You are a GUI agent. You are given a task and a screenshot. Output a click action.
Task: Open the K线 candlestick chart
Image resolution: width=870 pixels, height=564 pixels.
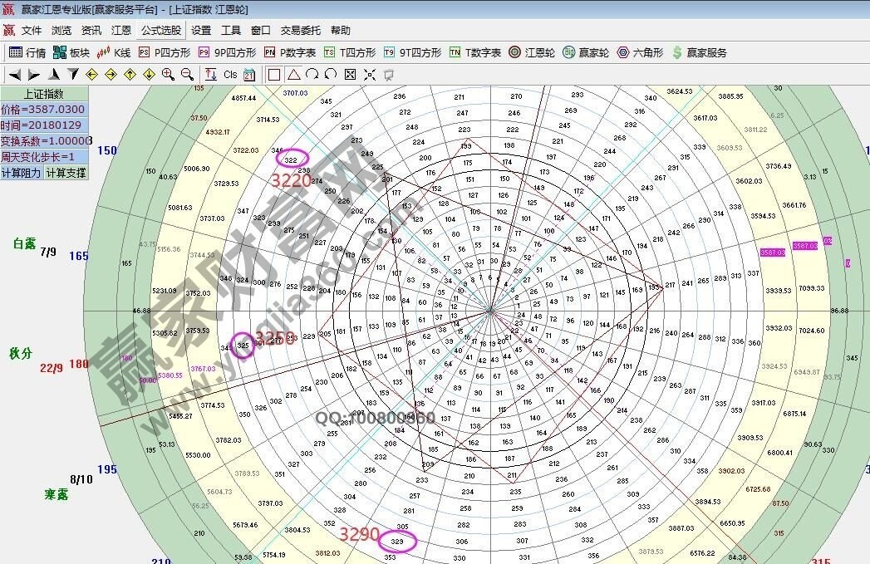[x=115, y=52]
